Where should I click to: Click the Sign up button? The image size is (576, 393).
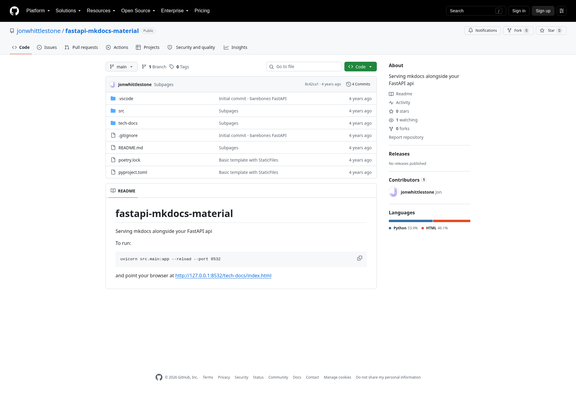pos(543,11)
